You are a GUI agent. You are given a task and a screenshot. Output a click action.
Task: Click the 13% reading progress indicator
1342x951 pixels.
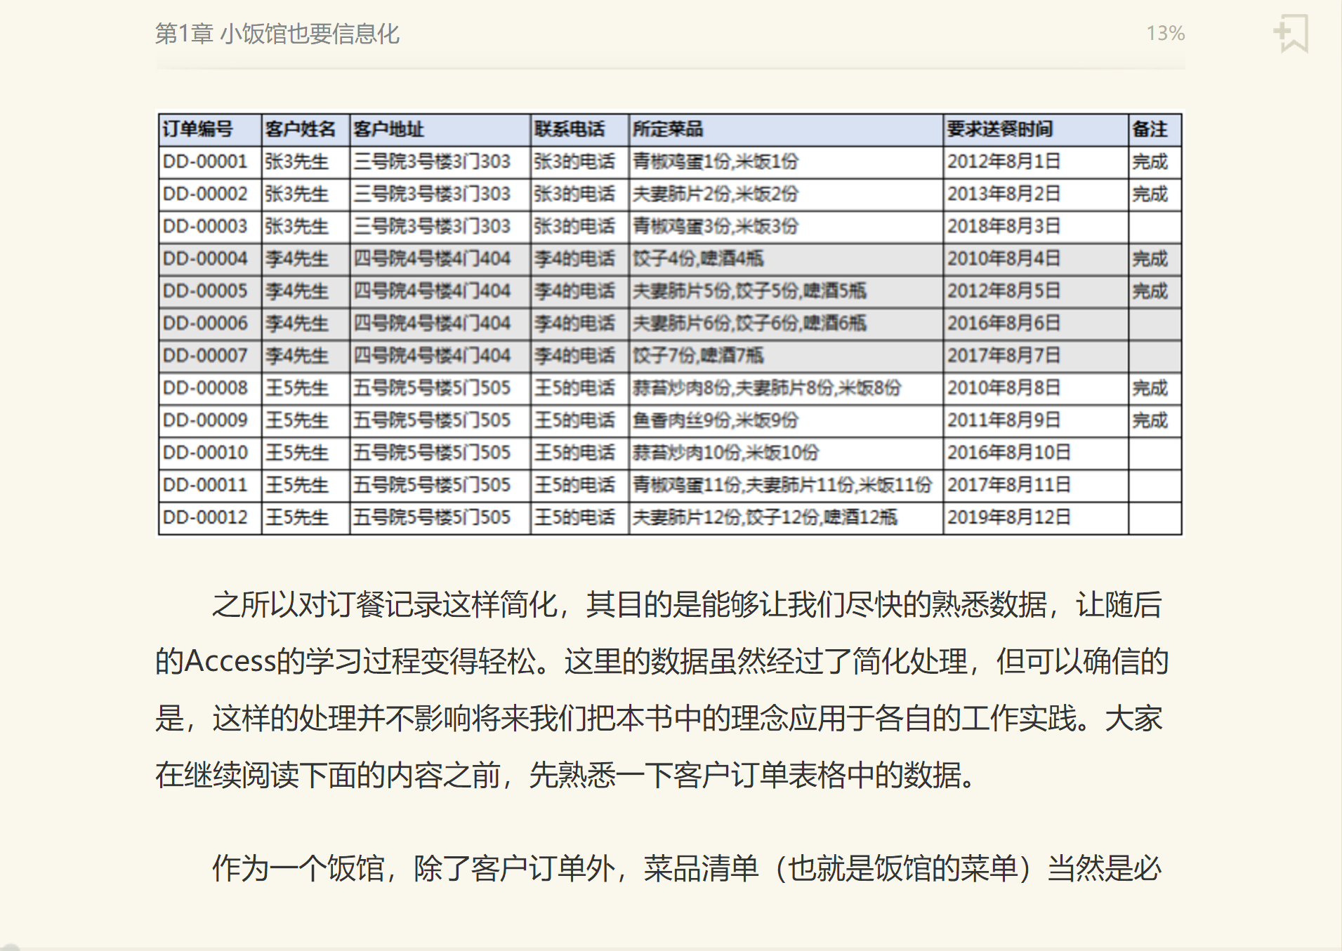click(1165, 33)
